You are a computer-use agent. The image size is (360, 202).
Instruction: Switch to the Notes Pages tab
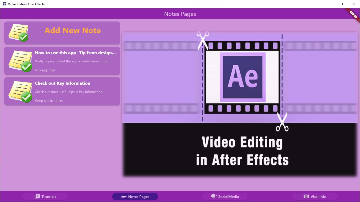(x=135, y=197)
